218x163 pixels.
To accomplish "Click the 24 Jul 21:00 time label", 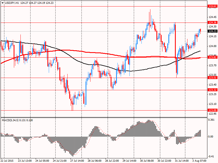I will coord(60,161).
